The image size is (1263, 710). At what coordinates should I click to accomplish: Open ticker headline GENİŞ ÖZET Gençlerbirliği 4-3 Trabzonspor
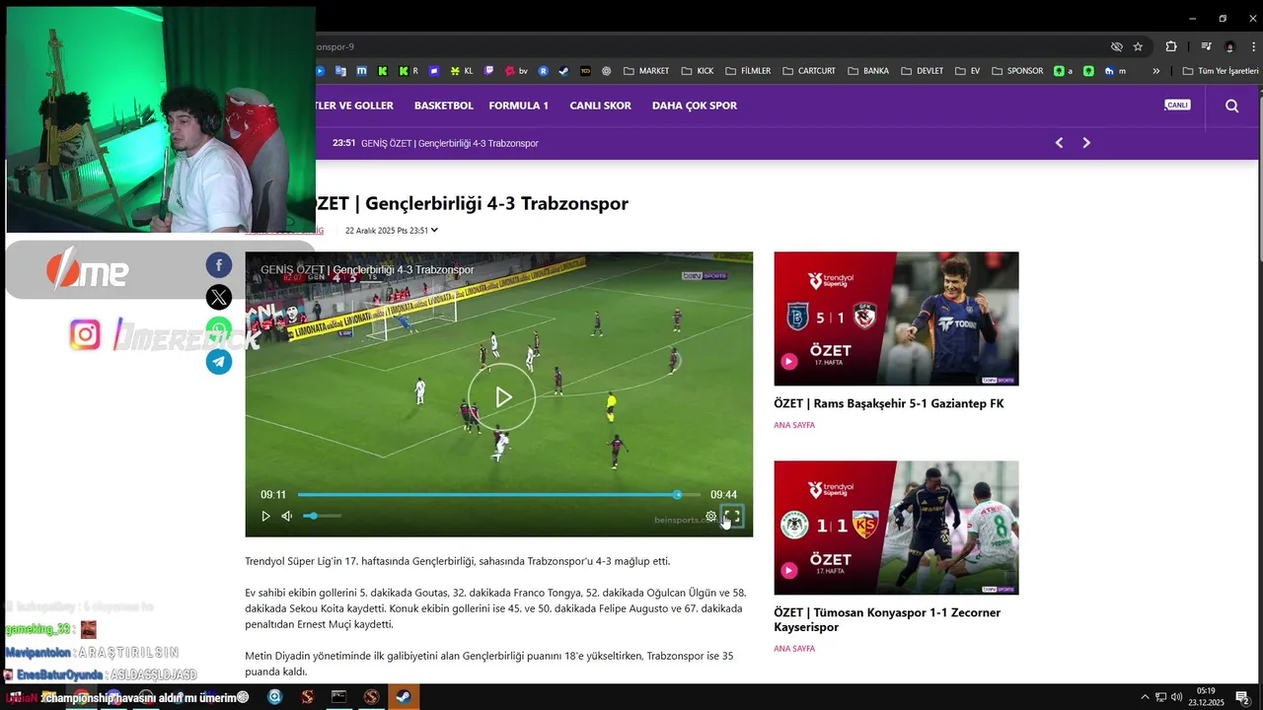[450, 143]
